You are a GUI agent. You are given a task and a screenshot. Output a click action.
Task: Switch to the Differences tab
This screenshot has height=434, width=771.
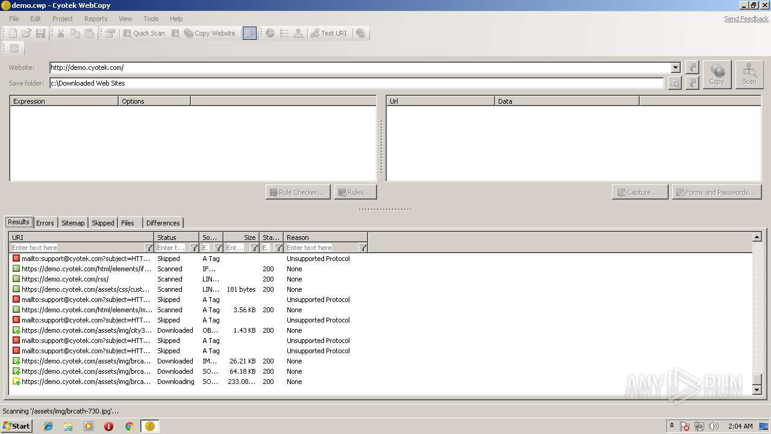pyautogui.click(x=163, y=223)
